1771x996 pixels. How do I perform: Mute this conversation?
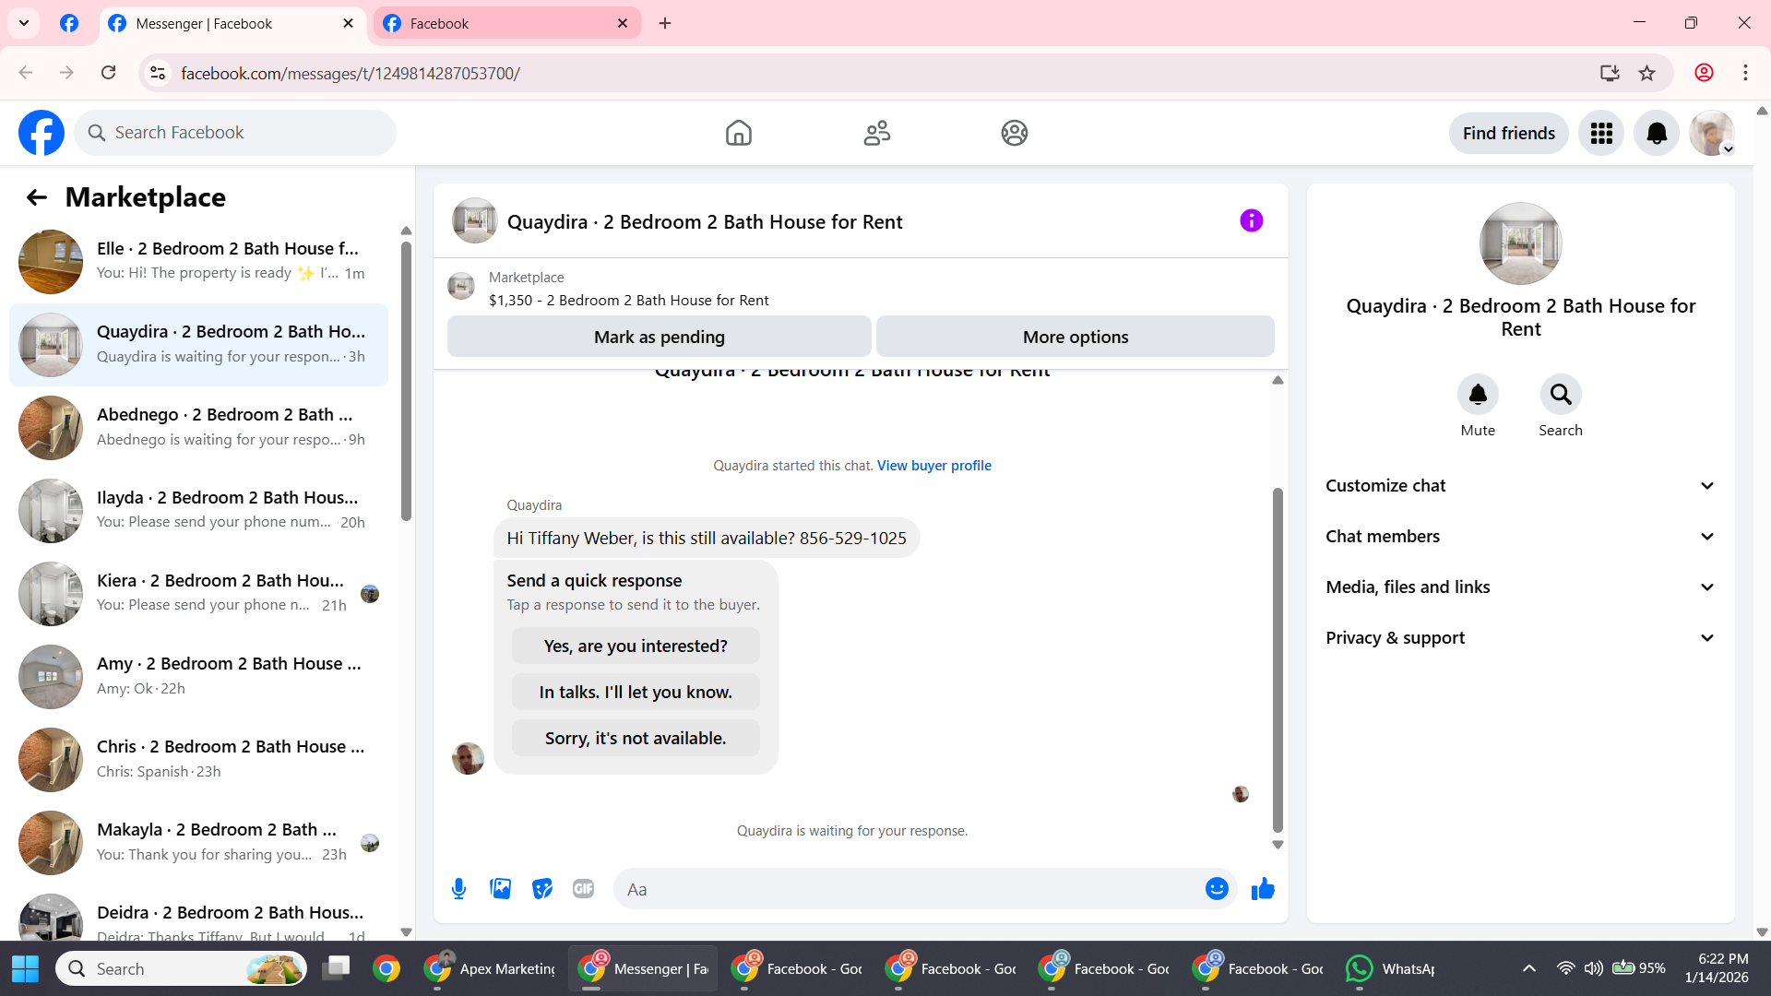click(1478, 395)
